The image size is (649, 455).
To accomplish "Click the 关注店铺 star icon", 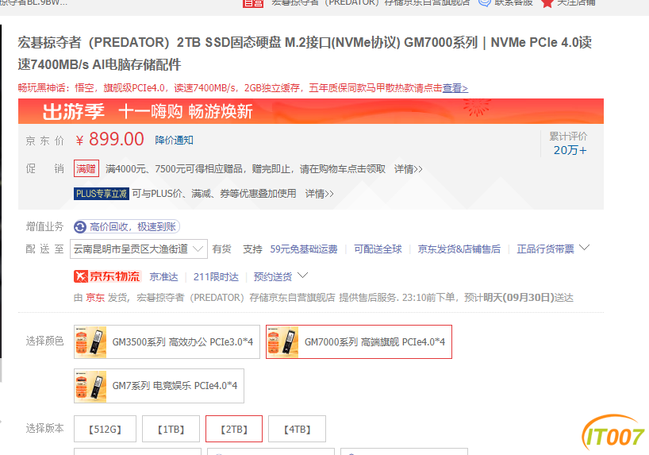I will coord(547,3).
